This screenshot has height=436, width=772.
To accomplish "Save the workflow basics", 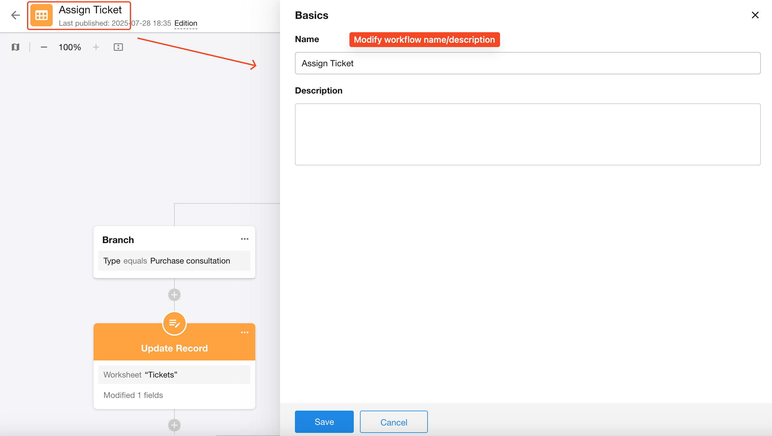I will pos(324,422).
